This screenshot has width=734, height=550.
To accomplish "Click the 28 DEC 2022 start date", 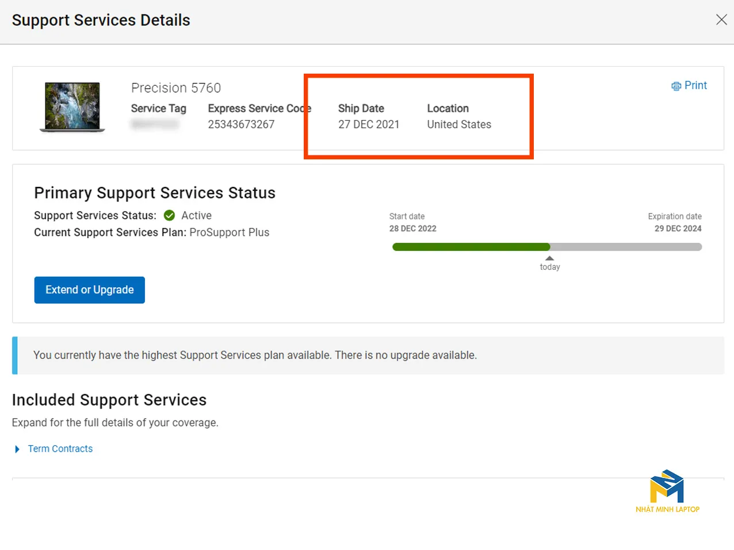I will [x=412, y=228].
